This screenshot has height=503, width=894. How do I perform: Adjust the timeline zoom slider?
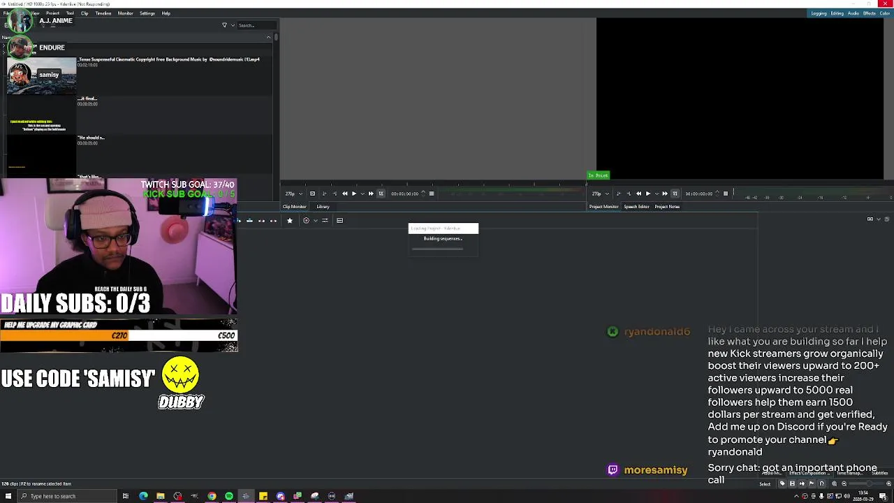pos(867,483)
